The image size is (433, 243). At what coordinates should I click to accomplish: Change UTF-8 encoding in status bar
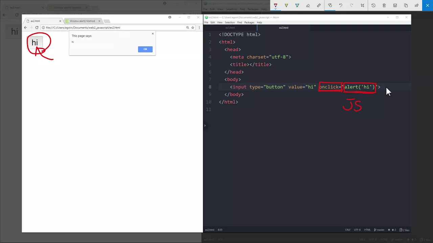pyautogui.click(x=357, y=230)
